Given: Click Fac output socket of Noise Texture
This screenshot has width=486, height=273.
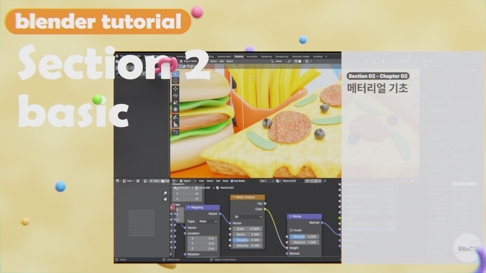Looking at the screenshot, I should 265,203.
